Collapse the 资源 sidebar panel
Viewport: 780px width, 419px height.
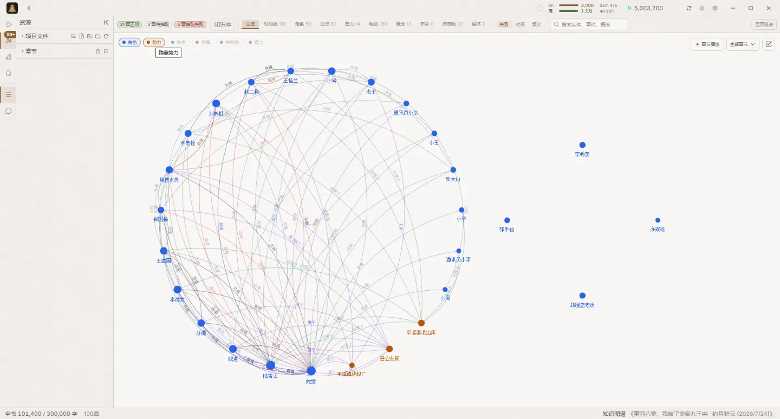106,23
